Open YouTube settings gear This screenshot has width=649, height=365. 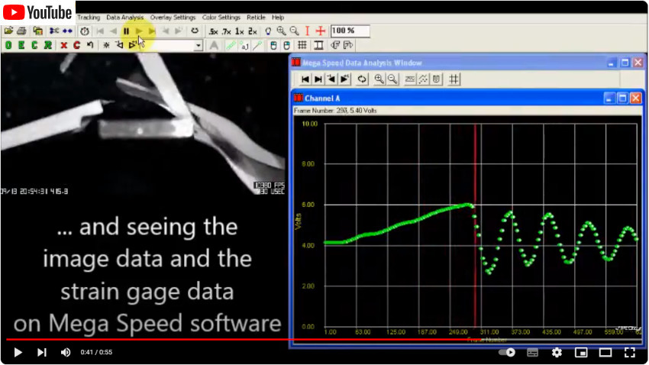[x=557, y=352]
